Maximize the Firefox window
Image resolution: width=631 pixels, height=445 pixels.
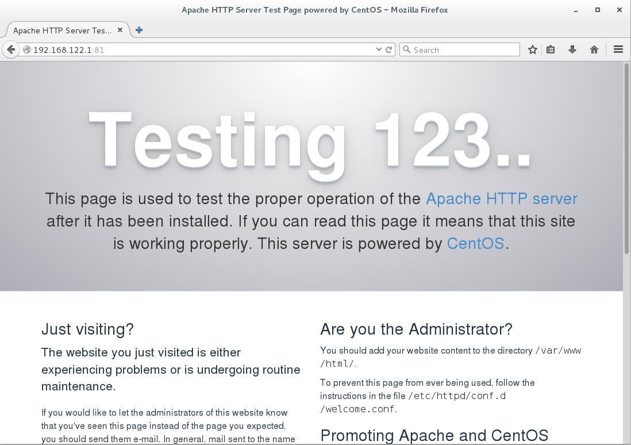(x=598, y=9)
